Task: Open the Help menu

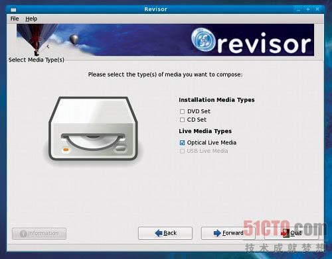Action: 31,19
